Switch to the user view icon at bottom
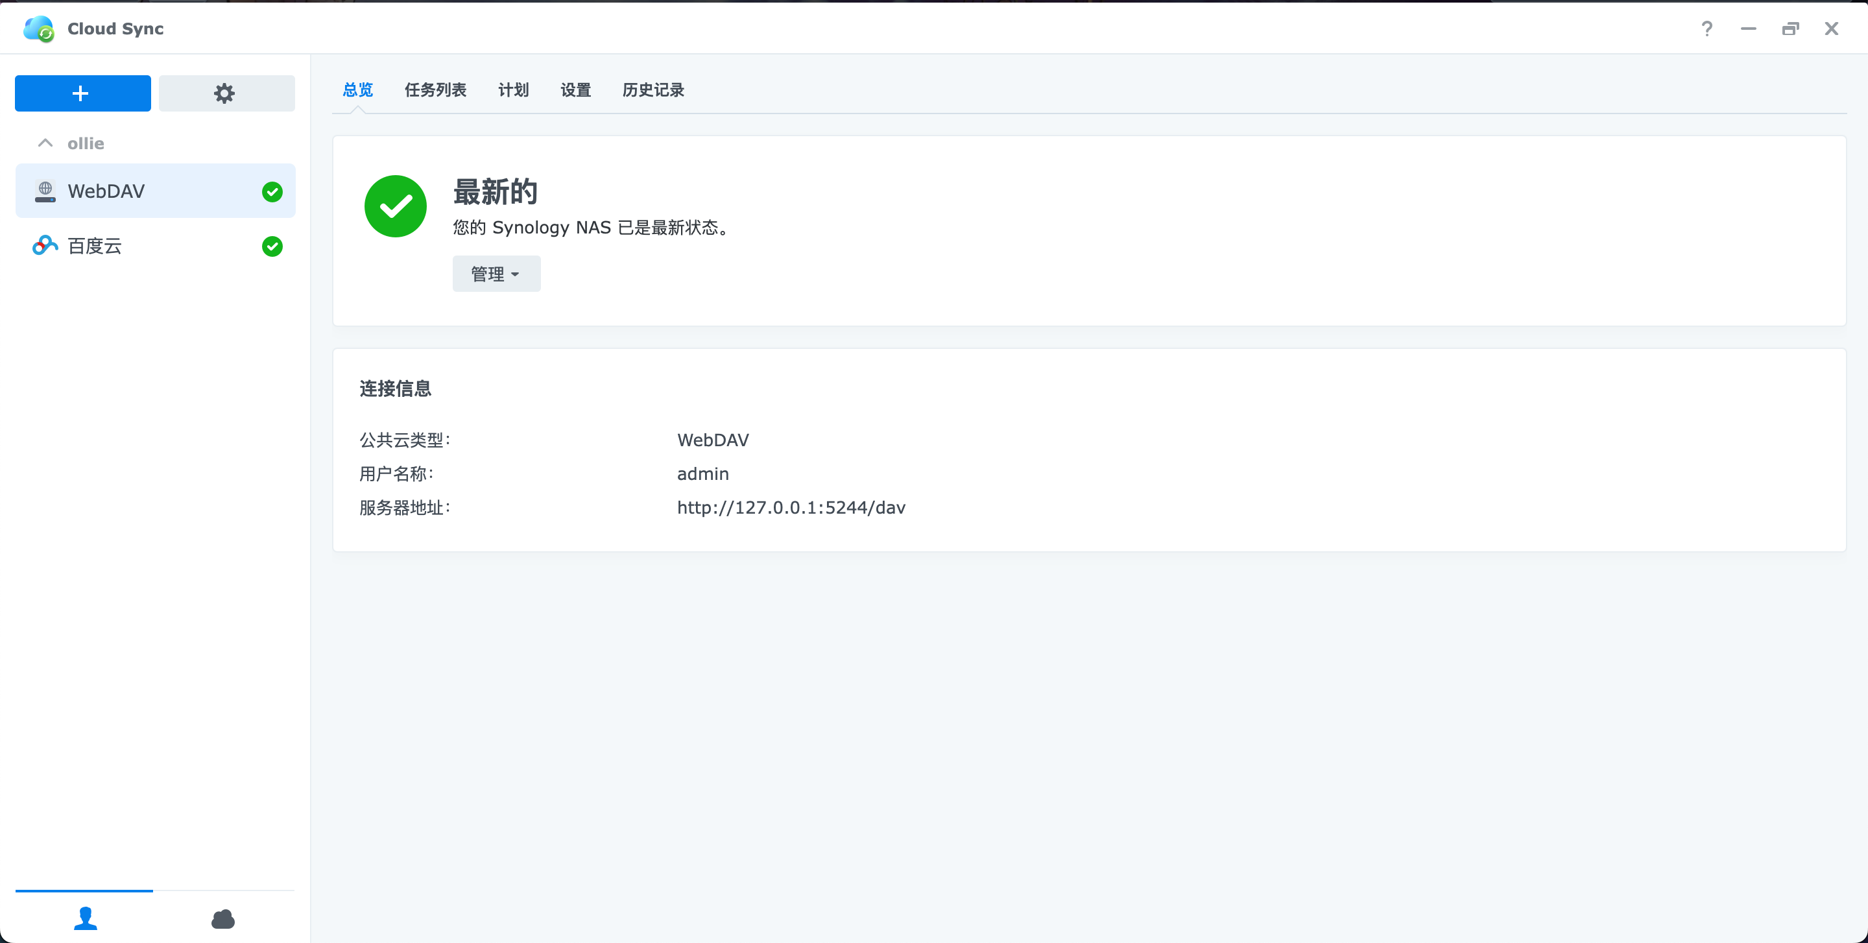1868x943 pixels. point(86,918)
